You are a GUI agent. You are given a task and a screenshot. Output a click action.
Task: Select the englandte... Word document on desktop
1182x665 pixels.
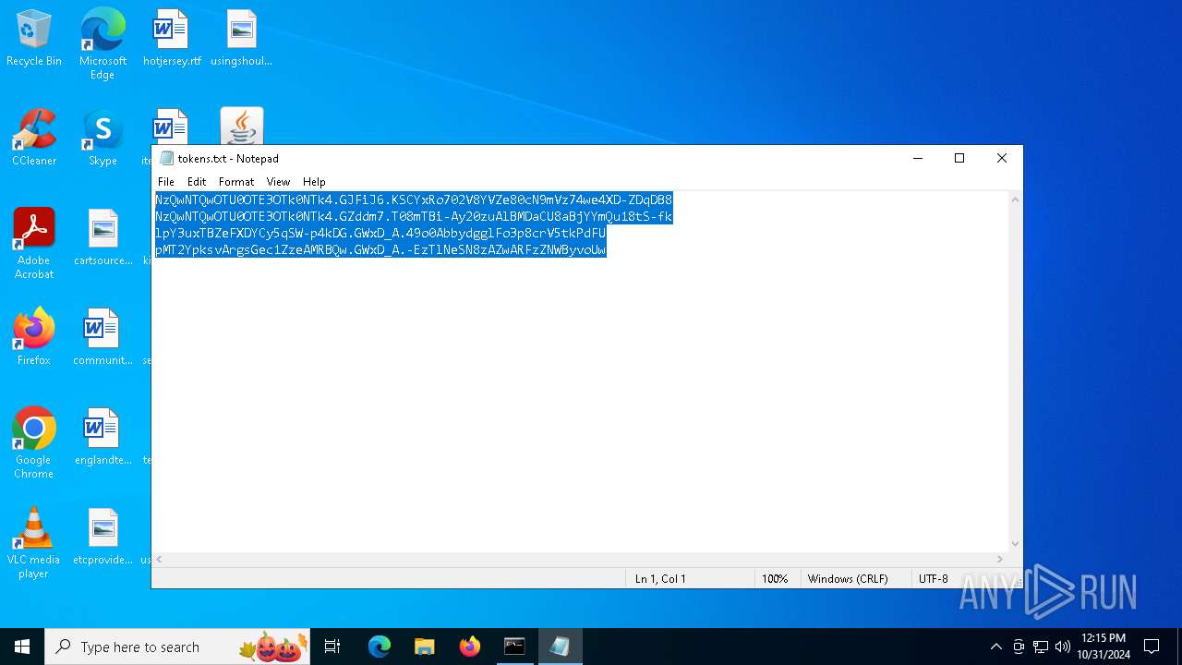point(103,438)
